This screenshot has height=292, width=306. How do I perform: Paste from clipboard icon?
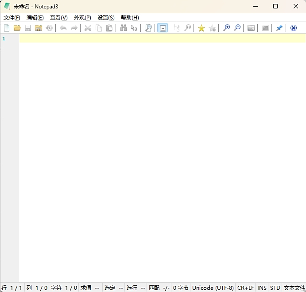click(x=109, y=28)
